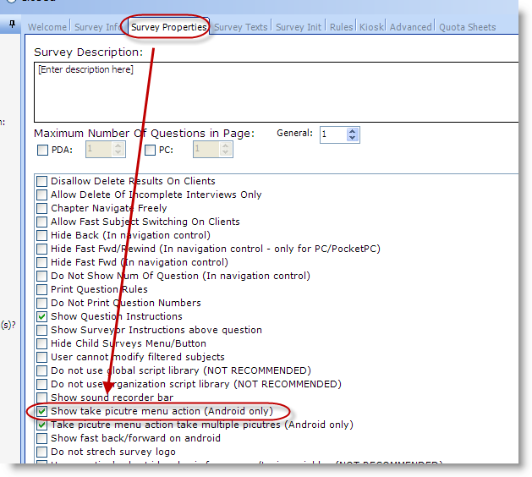Enable Show fast back/forward on android
The height and width of the screenshot is (477, 532).
pyautogui.click(x=41, y=438)
